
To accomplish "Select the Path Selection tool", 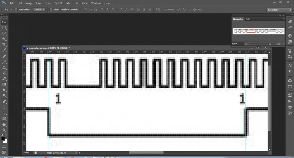I will [x=4, y=113].
